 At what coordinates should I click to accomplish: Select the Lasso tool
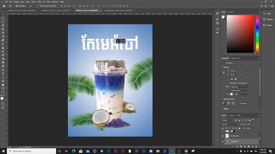coord(3,22)
